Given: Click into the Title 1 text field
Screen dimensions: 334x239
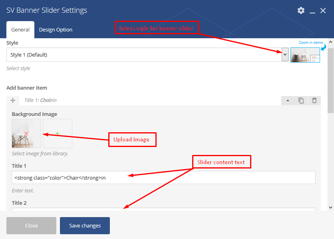Looking at the screenshot, I should point(163,178).
